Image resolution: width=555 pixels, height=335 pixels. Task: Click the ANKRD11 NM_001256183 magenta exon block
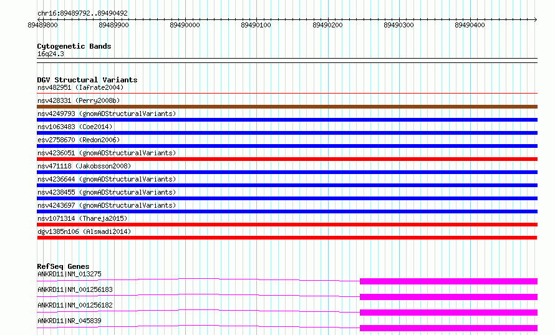click(x=448, y=297)
